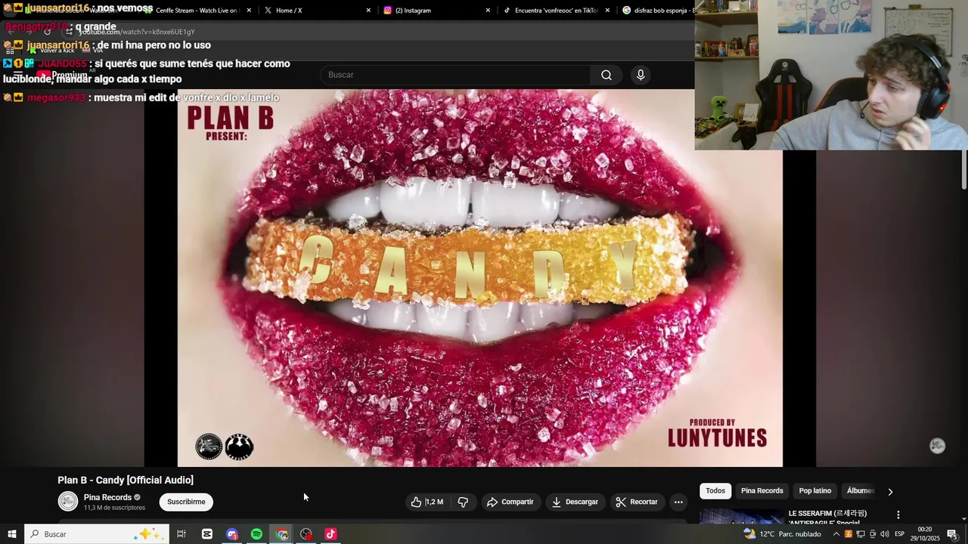The height and width of the screenshot is (544, 968).
Task: Open the Windows Start menu
Action: (11, 534)
